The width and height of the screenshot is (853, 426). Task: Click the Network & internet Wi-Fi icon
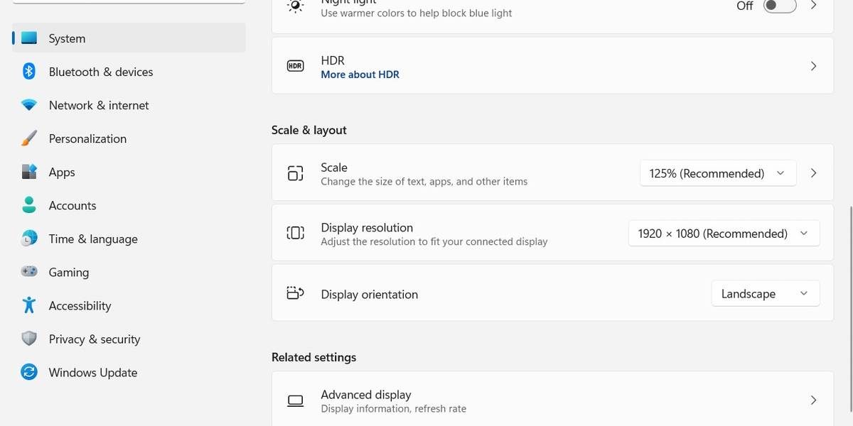click(29, 105)
